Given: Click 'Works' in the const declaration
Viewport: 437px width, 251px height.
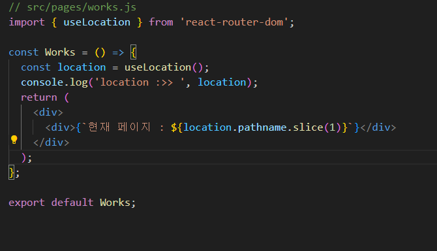Looking at the screenshot, I should pyautogui.click(x=60, y=52).
